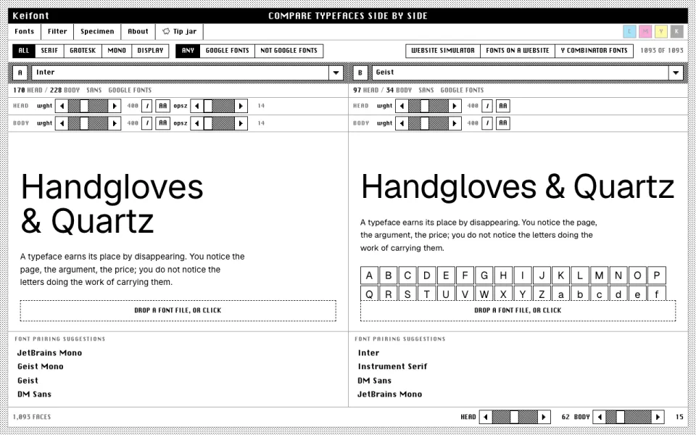
Task: Decrease font B head weight with left arrow
Action: point(402,106)
